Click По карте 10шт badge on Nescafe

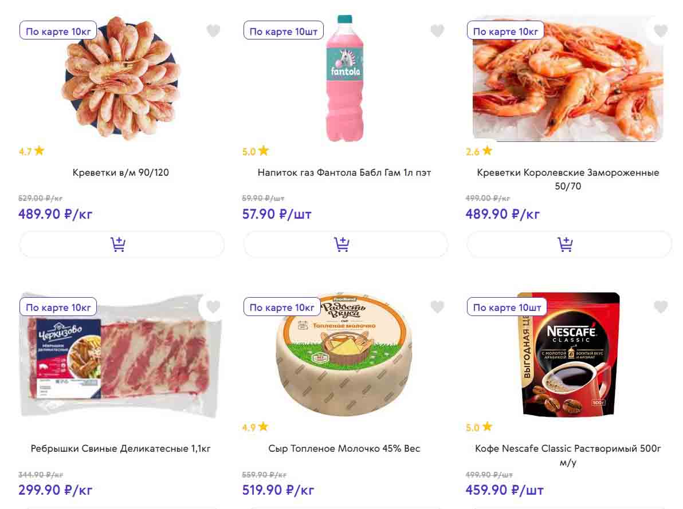[507, 307]
